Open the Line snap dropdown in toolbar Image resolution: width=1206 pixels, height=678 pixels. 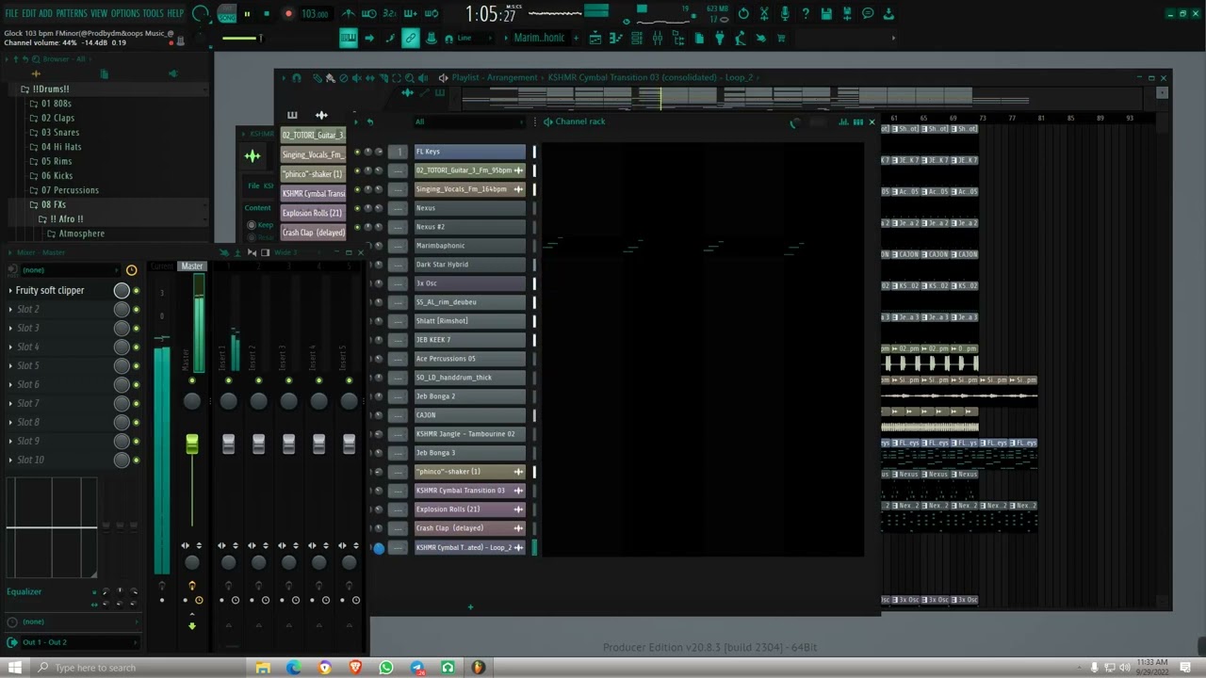pos(477,38)
